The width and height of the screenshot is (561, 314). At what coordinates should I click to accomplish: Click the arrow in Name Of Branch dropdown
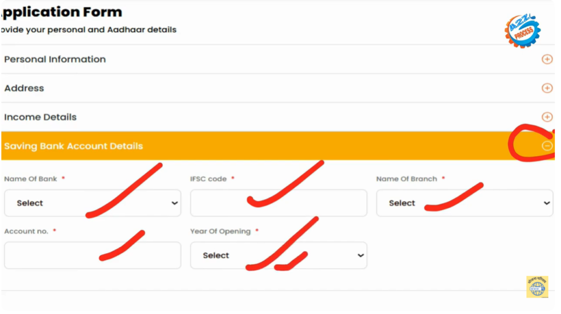click(x=546, y=203)
